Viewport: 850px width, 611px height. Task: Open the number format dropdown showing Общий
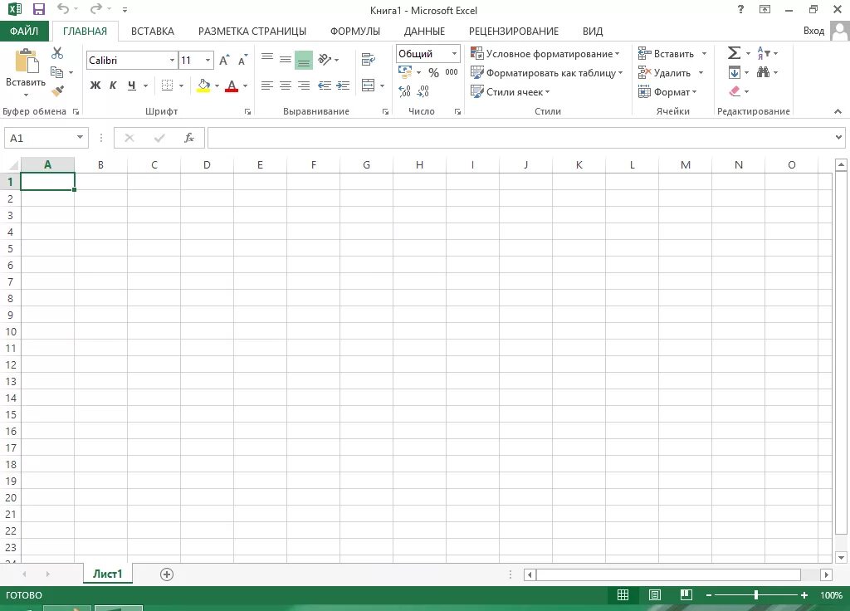click(453, 52)
